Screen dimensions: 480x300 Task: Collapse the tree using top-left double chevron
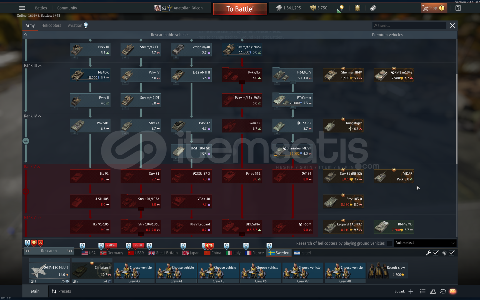pyautogui.click(x=26, y=35)
